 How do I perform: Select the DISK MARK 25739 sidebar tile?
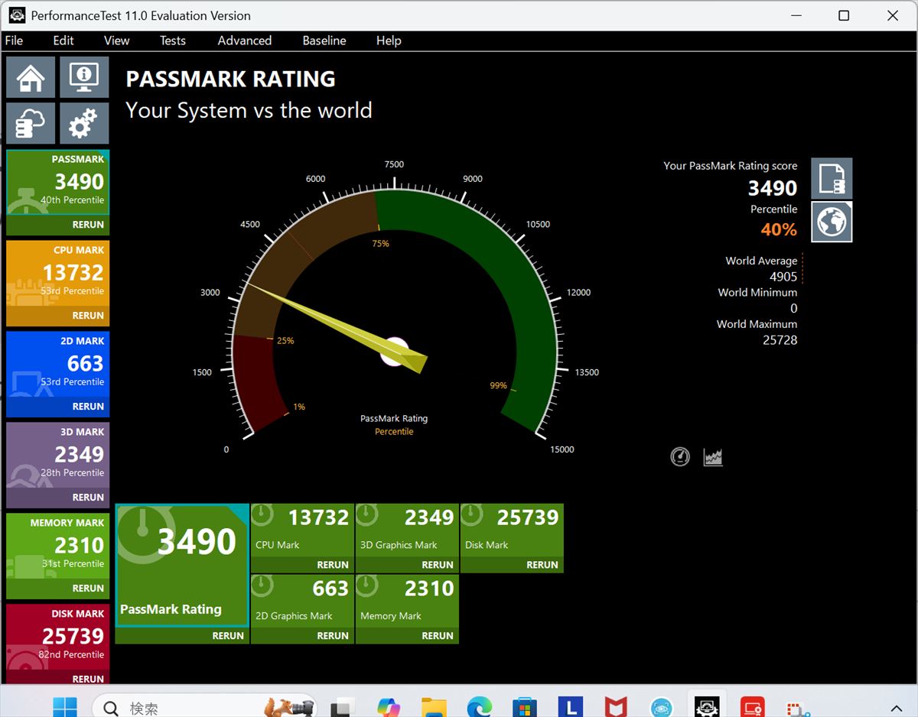point(58,637)
